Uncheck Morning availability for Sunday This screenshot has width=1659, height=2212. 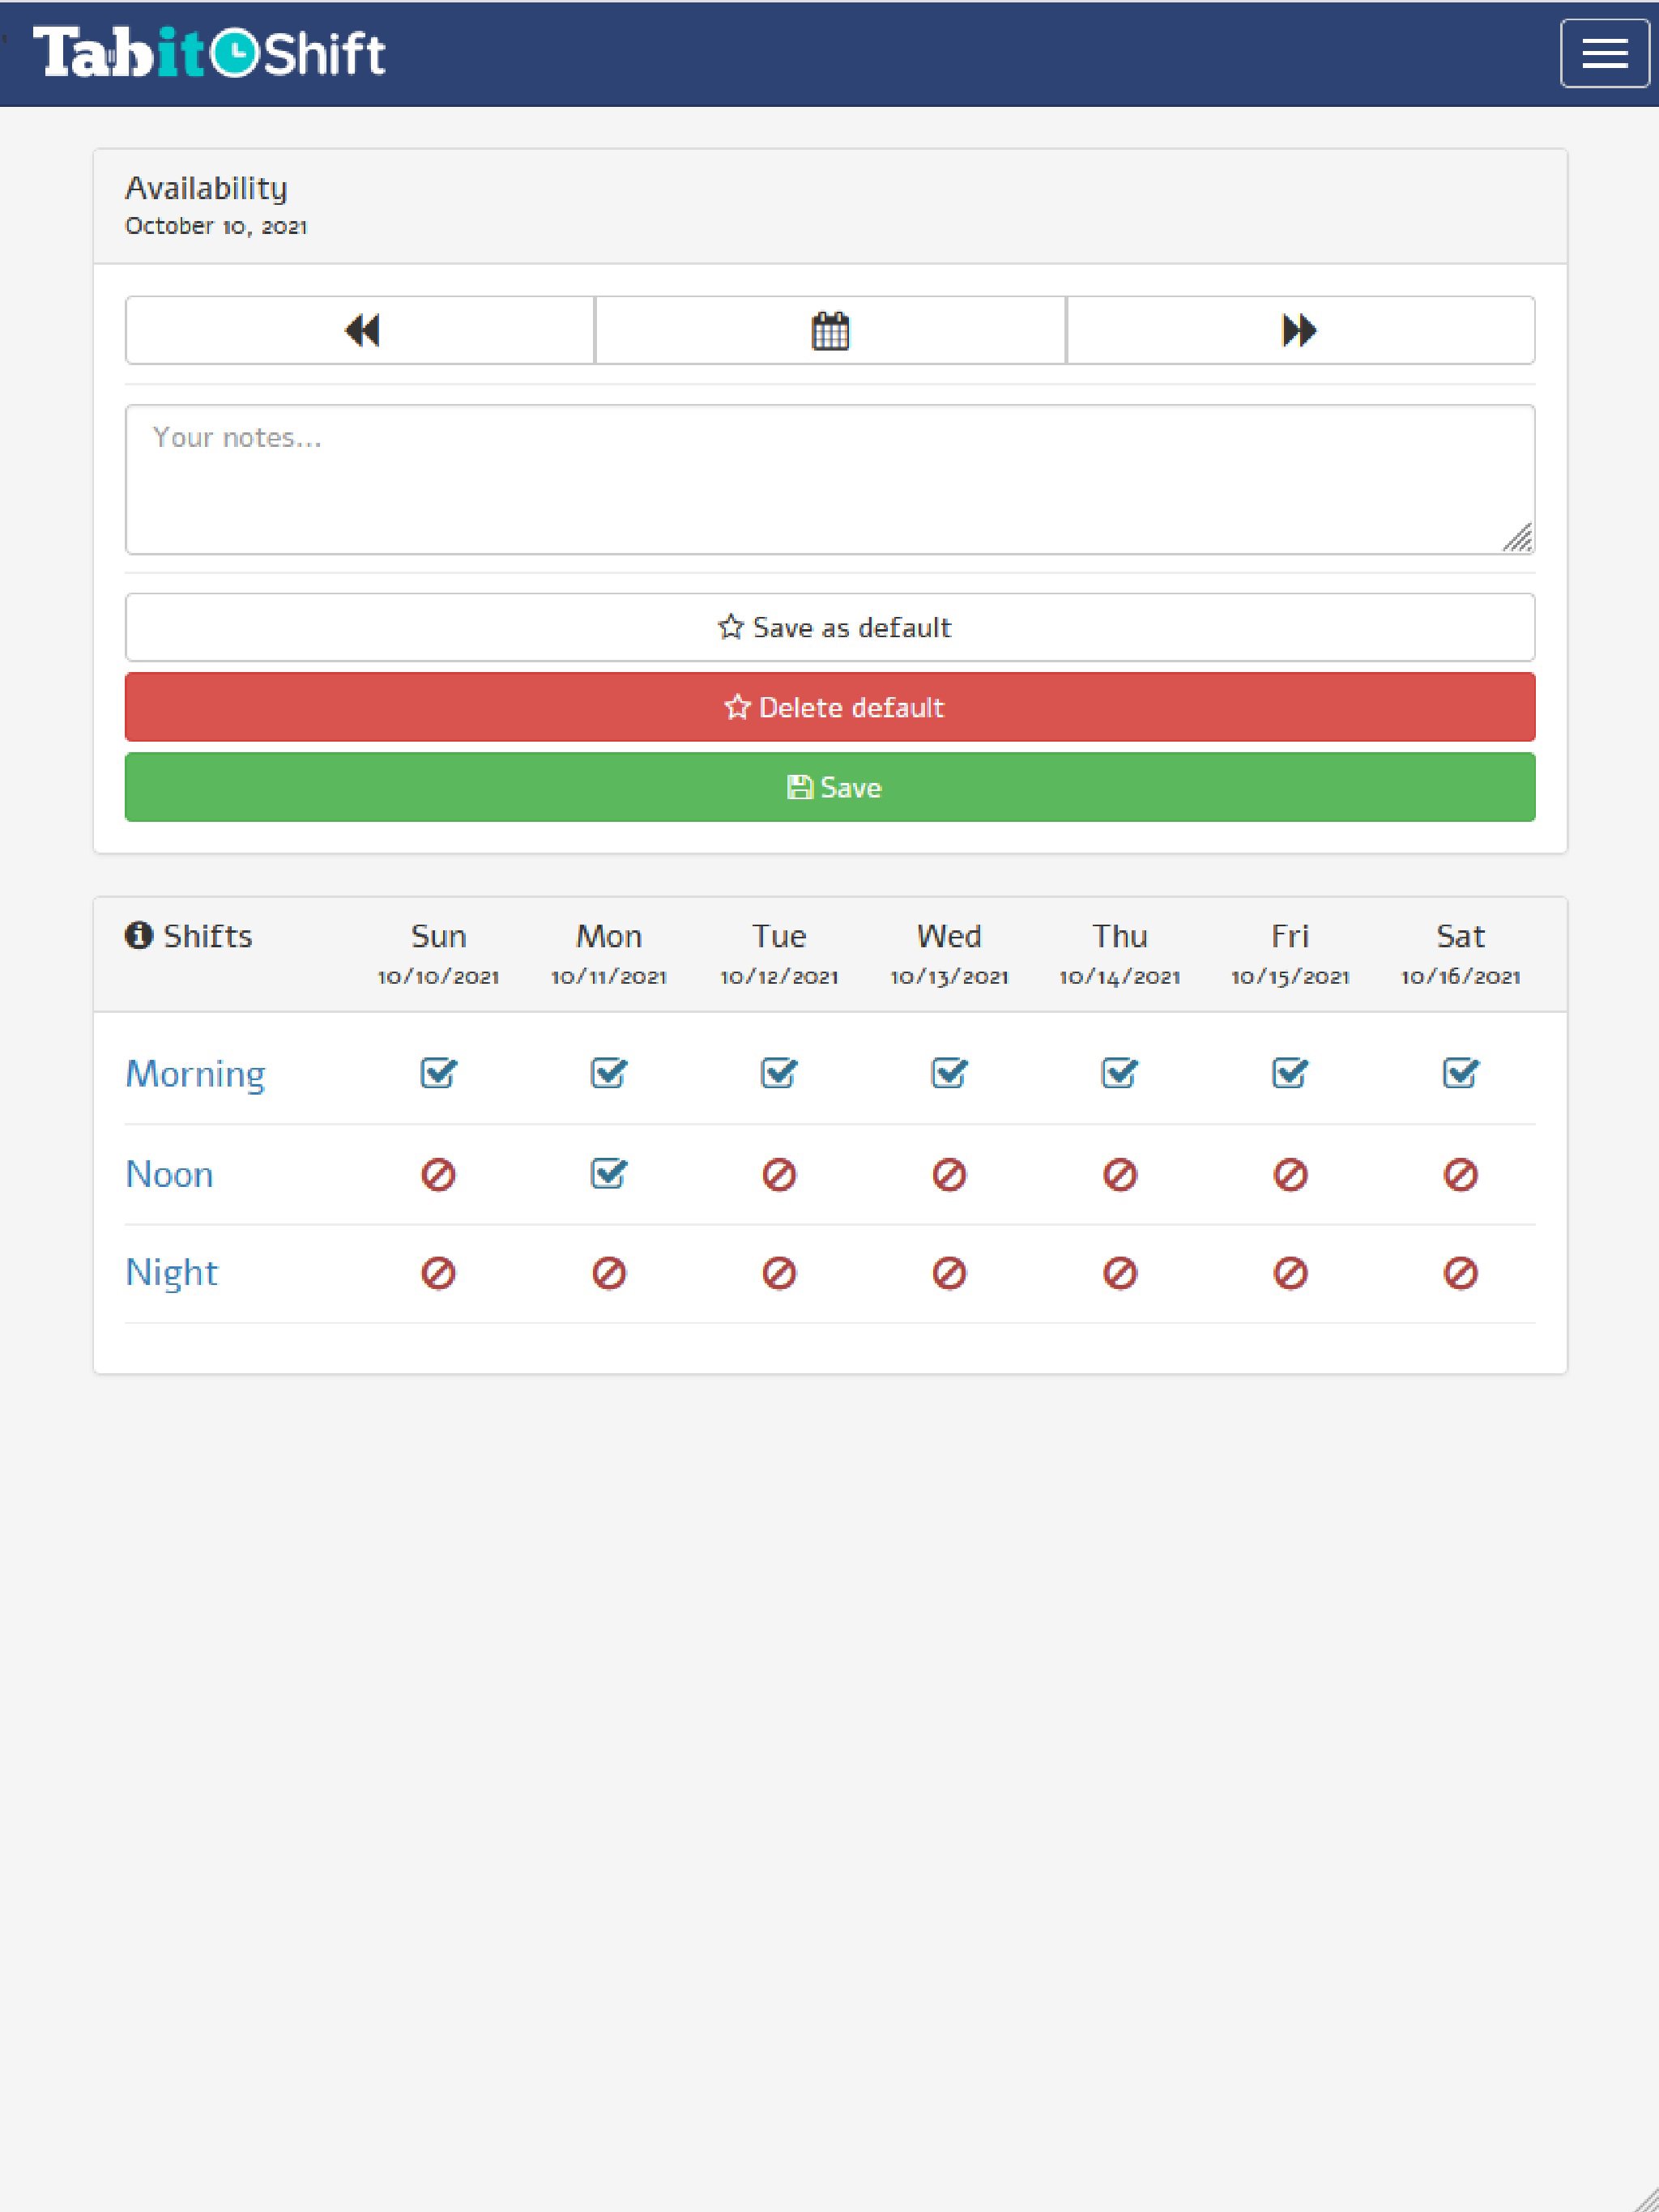(x=437, y=1073)
